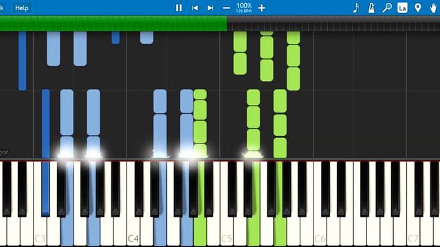Open the music note settings icon

(356, 8)
